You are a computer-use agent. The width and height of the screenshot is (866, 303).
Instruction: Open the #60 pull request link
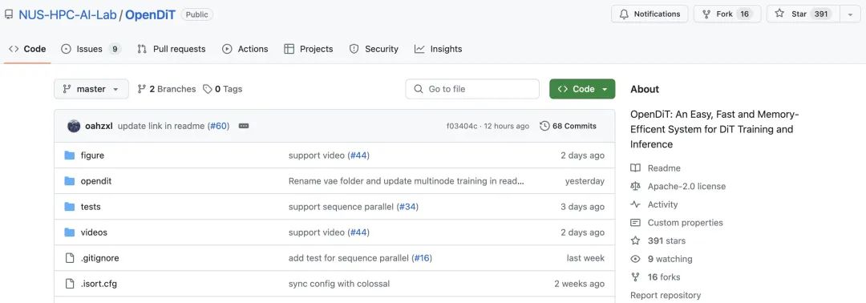218,126
